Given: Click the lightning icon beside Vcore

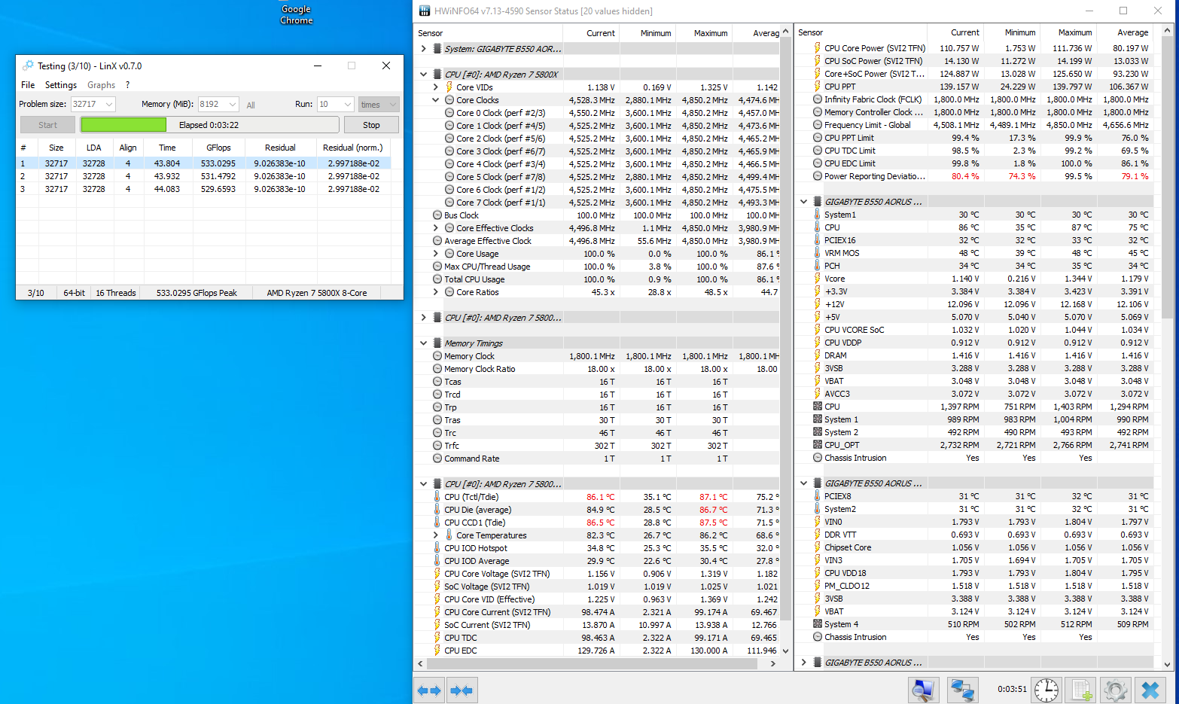Looking at the screenshot, I should coord(817,279).
